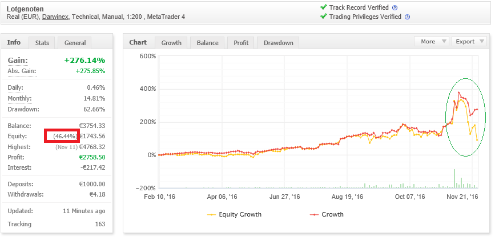Switch to the Stats tab
Image resolution: width=495 pixels, height=240 pixels.
[42, 43]
